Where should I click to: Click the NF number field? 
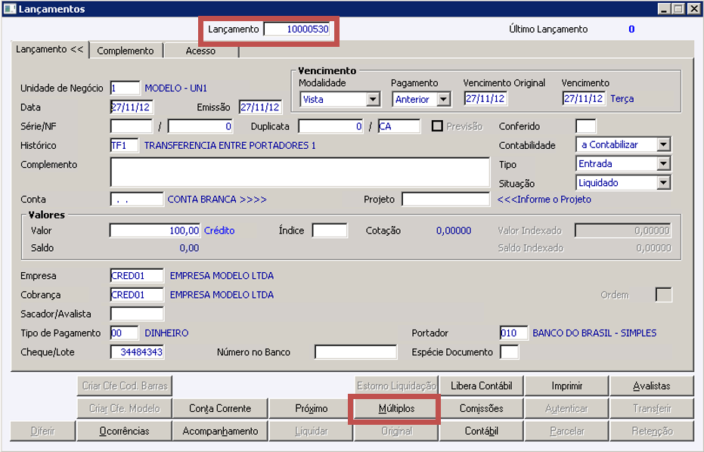click(x=200, y=126)
